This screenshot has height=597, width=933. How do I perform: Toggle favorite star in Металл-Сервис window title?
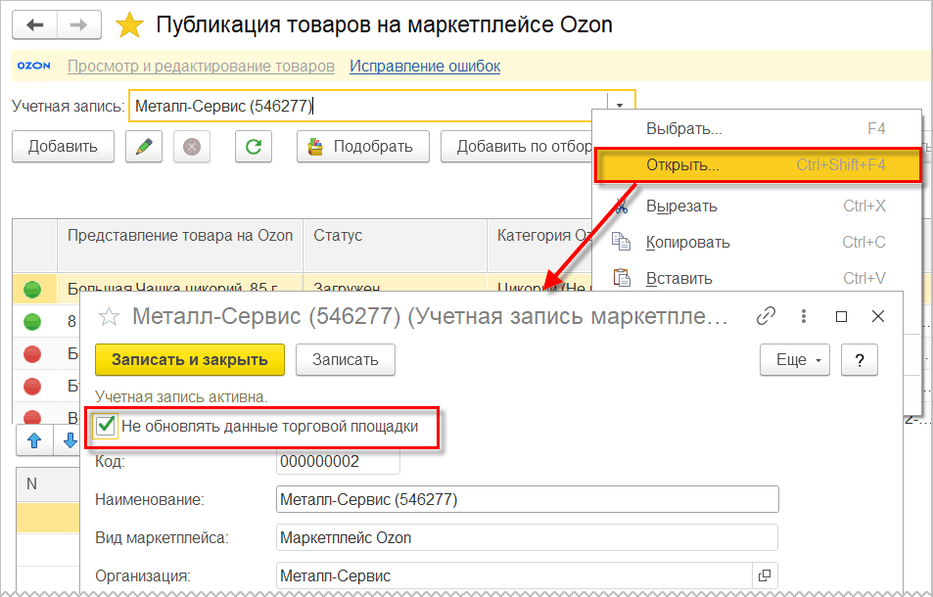pyautogui.click(x=109, y=316)
